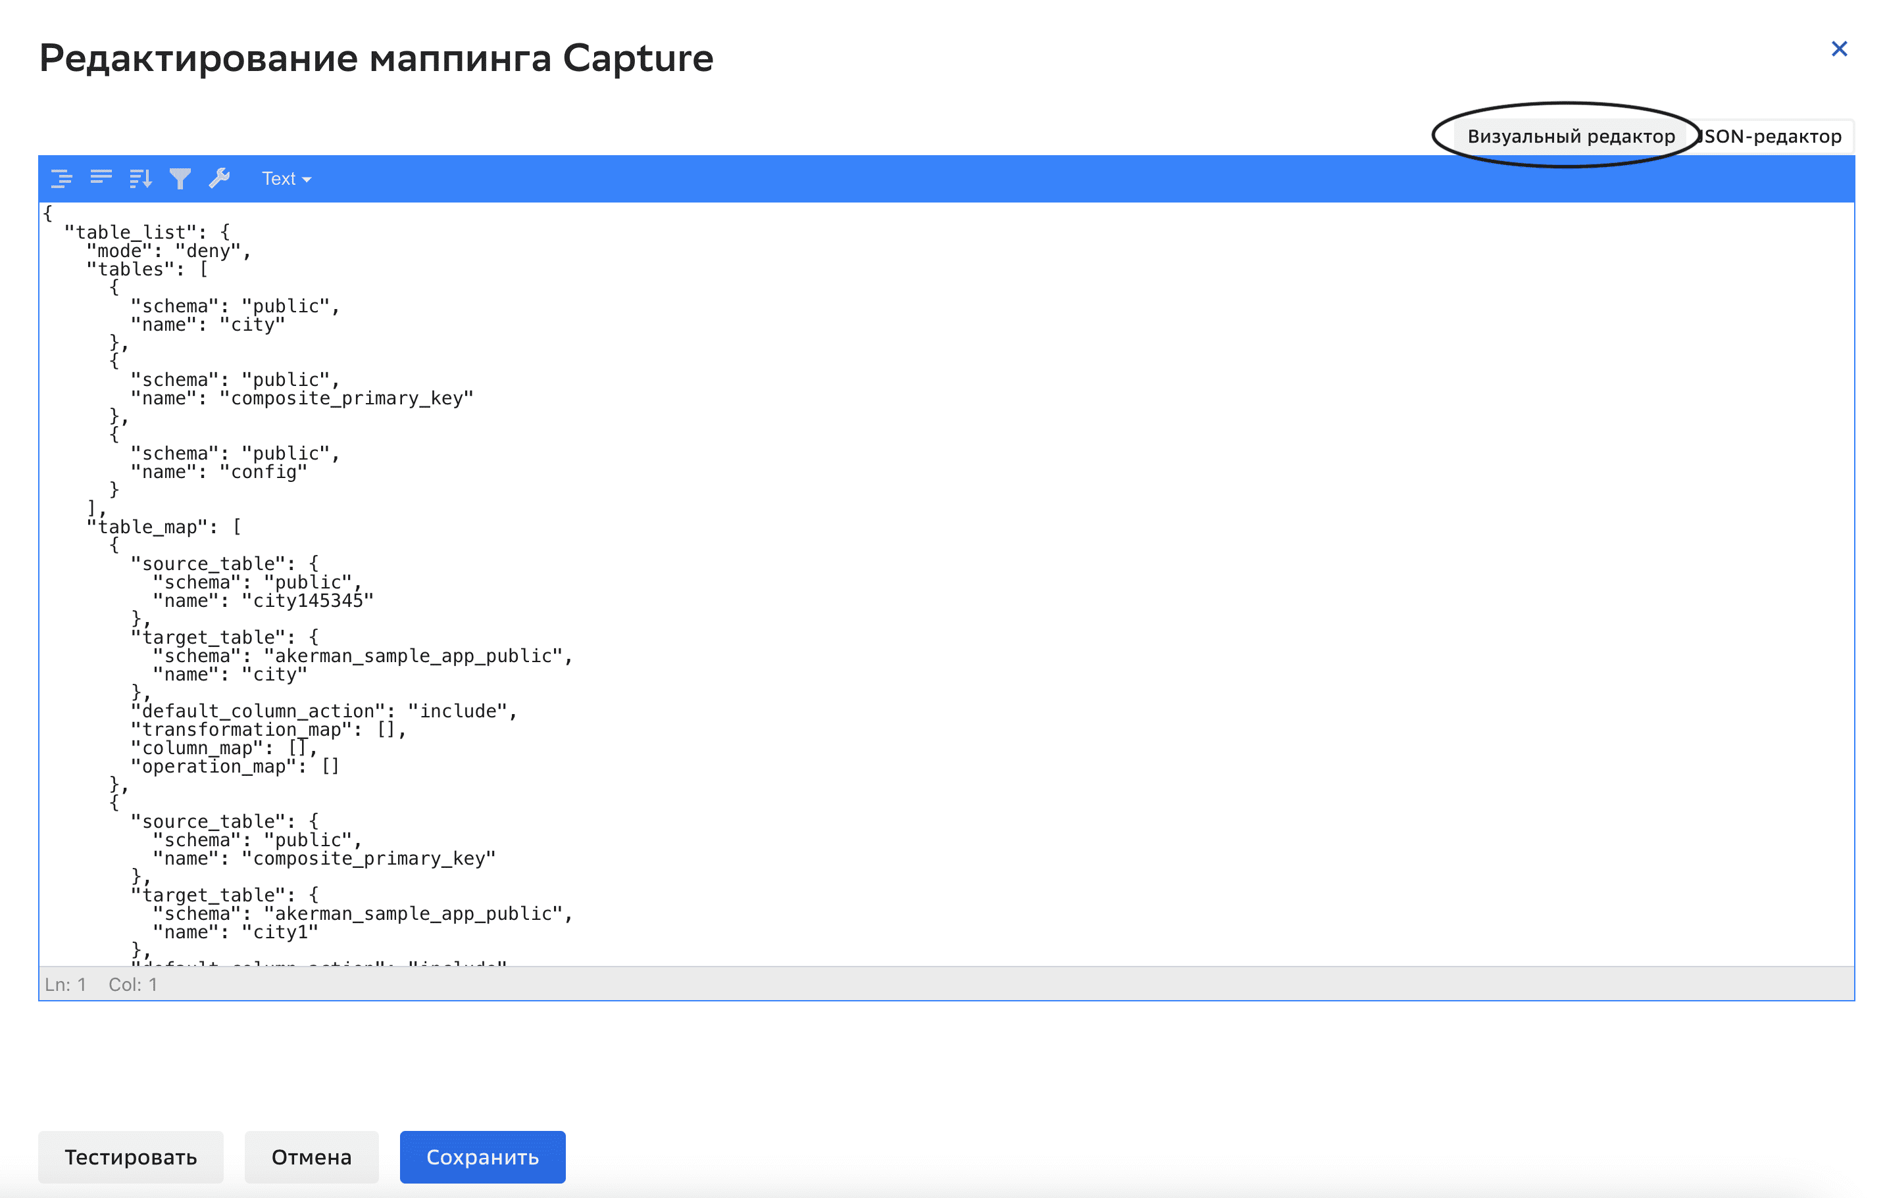Click on "city145345" name value
The width and height of the screenshot is (1887, 1198).
(x=308, y=600)
